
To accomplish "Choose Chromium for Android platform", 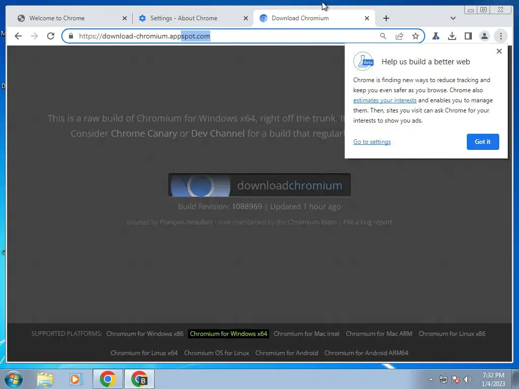I will click(x=287, y=353).
